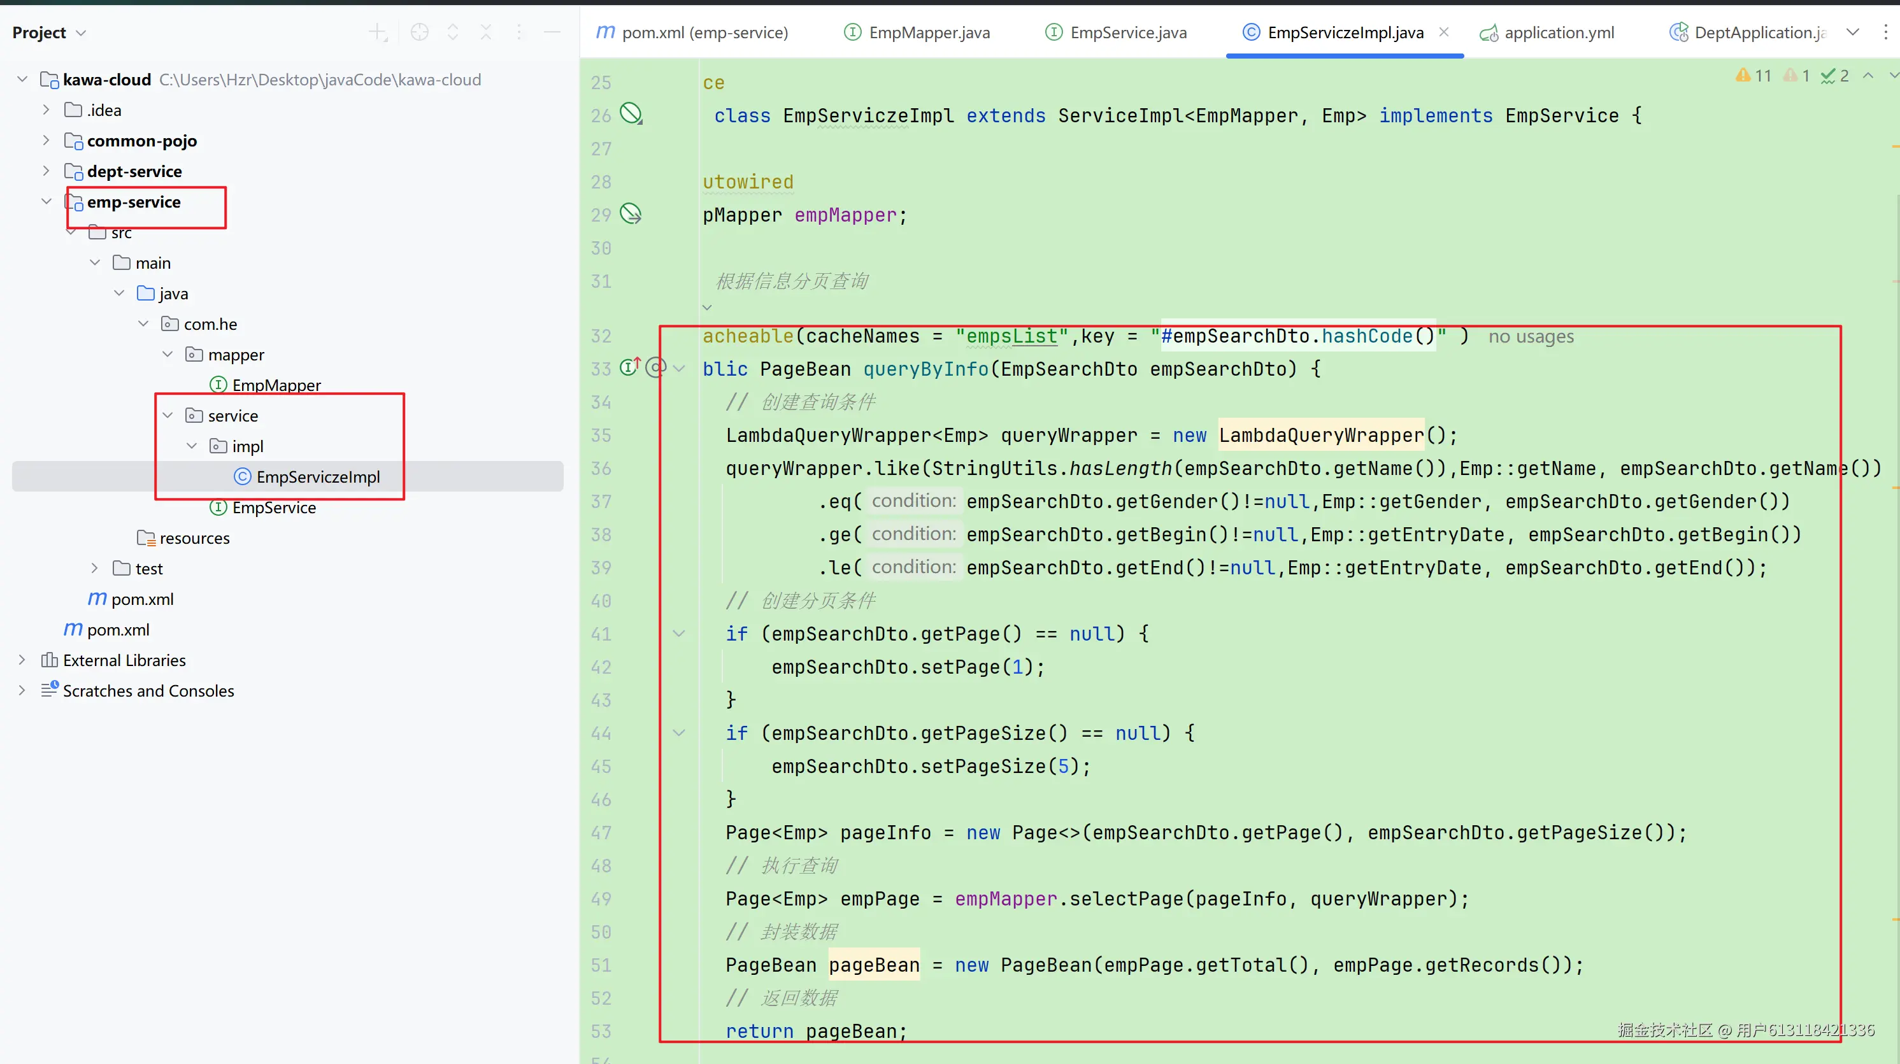
Task: Click the autowired bean gutter icon line 29
Action: click(x=631, y=214)
